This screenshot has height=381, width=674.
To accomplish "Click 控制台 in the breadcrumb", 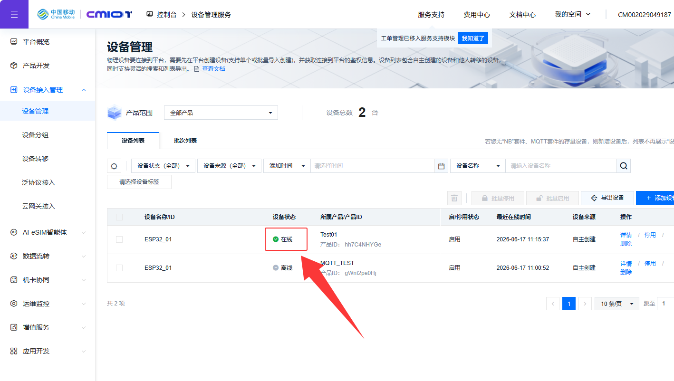I will pos(167,15).
